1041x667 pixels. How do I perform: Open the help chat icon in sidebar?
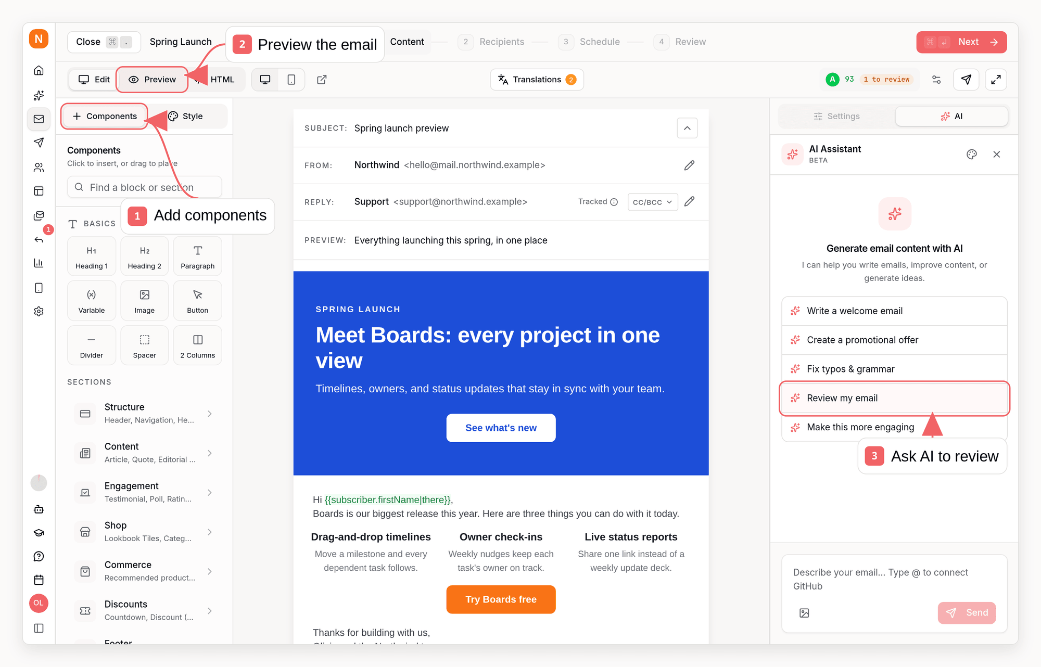39,556
